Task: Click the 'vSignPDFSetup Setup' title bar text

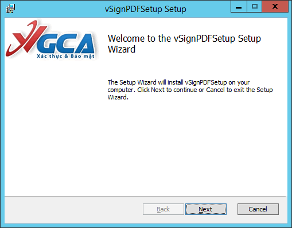Action: click(146, 9)
